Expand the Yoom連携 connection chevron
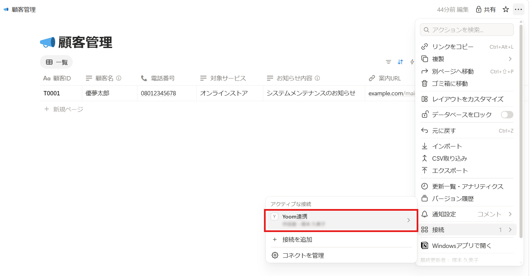This screenshot has height=276, width=530. coord(408,220)
